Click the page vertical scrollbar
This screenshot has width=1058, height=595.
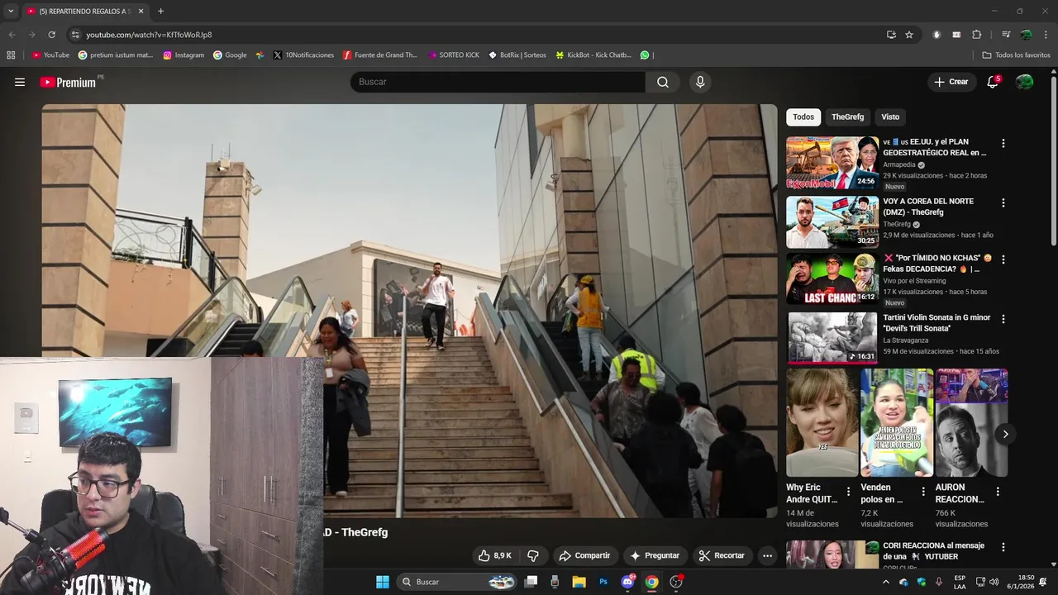pos(1053,161)
